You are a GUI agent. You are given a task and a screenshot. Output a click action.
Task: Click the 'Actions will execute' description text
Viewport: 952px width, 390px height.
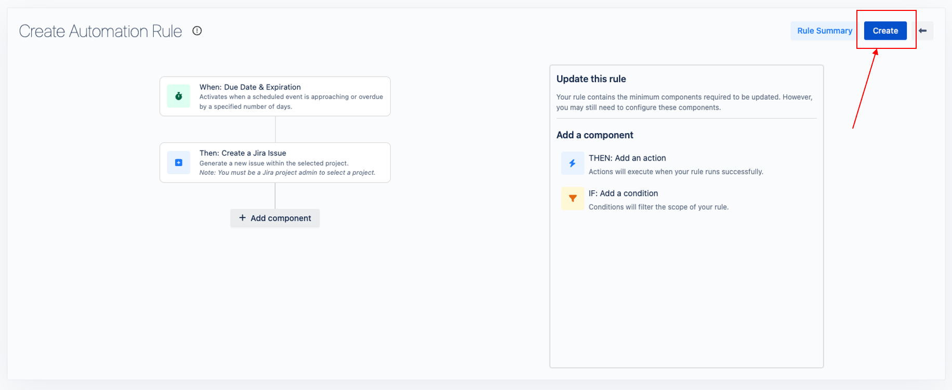coord(676,172)
